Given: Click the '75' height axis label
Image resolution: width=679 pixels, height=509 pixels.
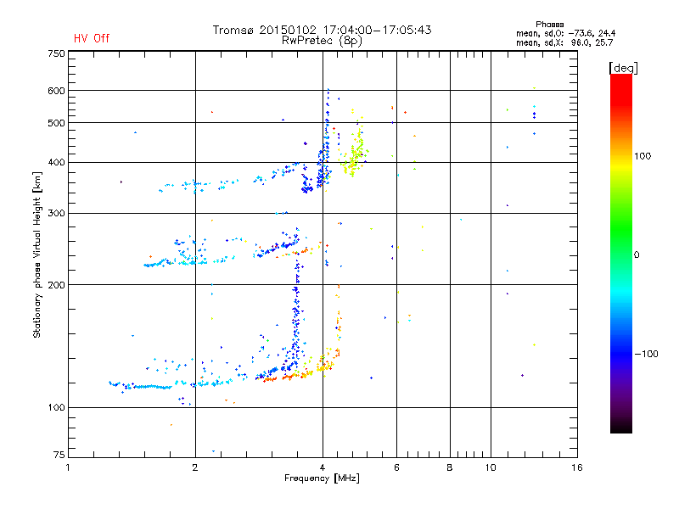Looking at the screenshot, I should [59, 455].
